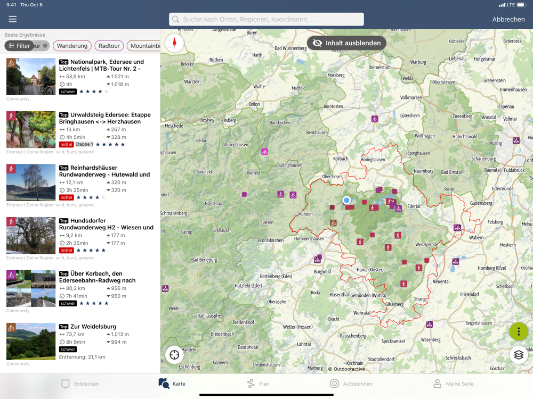This screenshot has height=399, width=533.
Task: Tap thumbnail of Nationalpark MTB tour
Action: pos(31,76)
